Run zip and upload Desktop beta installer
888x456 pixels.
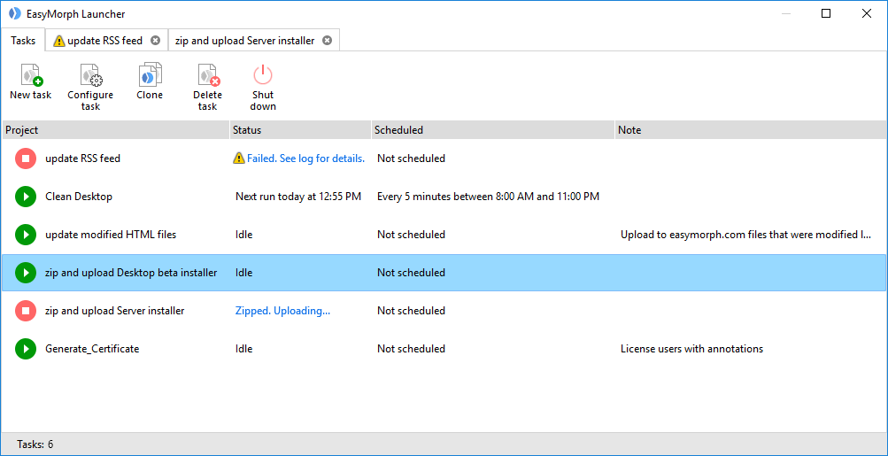pos(26,273)
